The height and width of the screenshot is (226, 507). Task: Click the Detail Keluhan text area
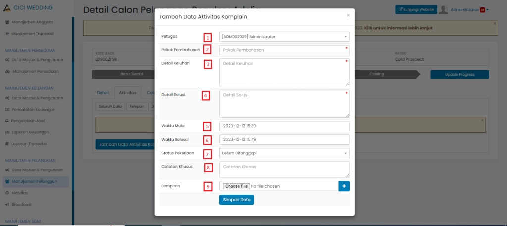284,72
